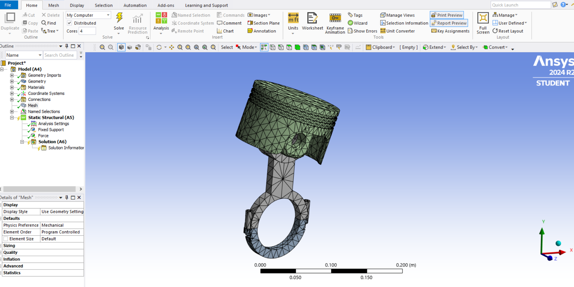The image size is (574, 287).
Task: Toggle pin on the Details of Mesh panel
Action: [x=67, y=198]
